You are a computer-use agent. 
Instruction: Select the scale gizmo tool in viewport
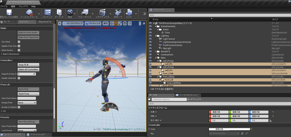(x=120, y=23)
